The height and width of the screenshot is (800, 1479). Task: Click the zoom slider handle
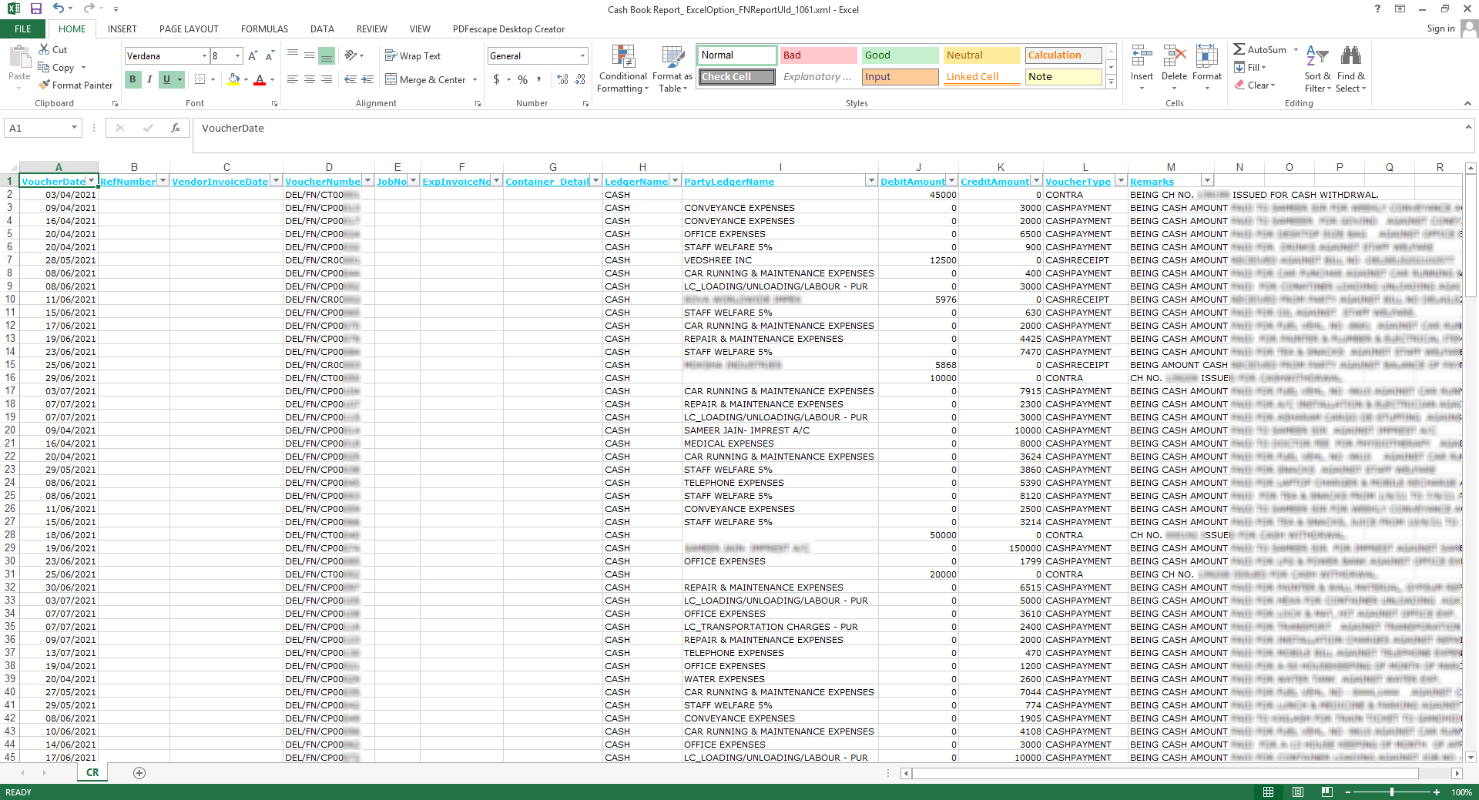coord(1391,792)
